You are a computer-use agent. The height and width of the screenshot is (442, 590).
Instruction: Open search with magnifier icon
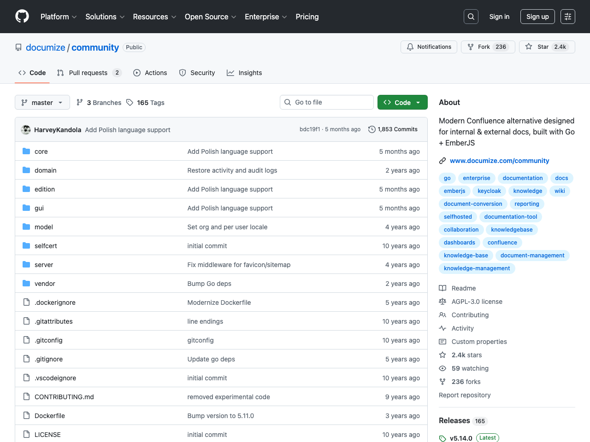471,17
